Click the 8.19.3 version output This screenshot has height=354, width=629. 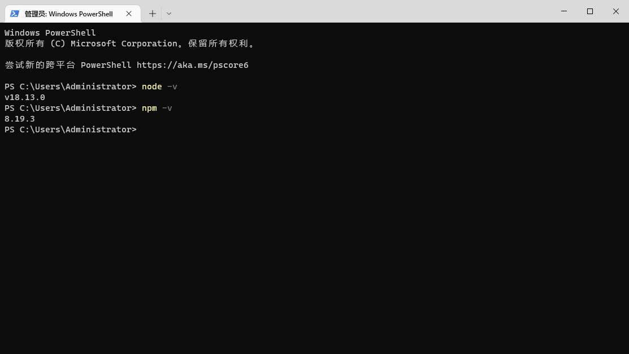[20, 119]
